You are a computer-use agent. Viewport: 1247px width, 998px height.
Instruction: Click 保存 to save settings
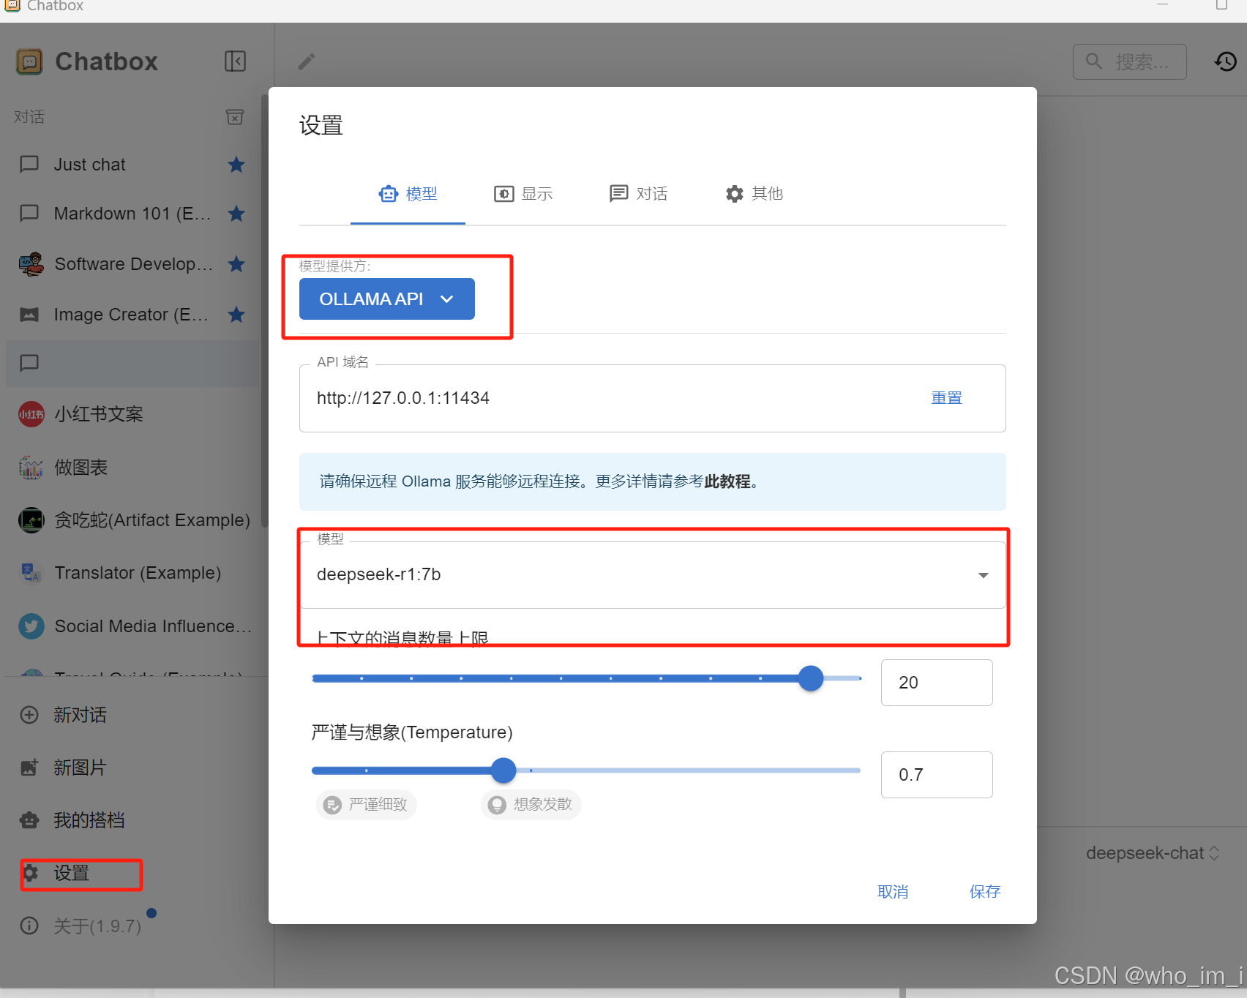pyautogui.click(x=985, y=892)
